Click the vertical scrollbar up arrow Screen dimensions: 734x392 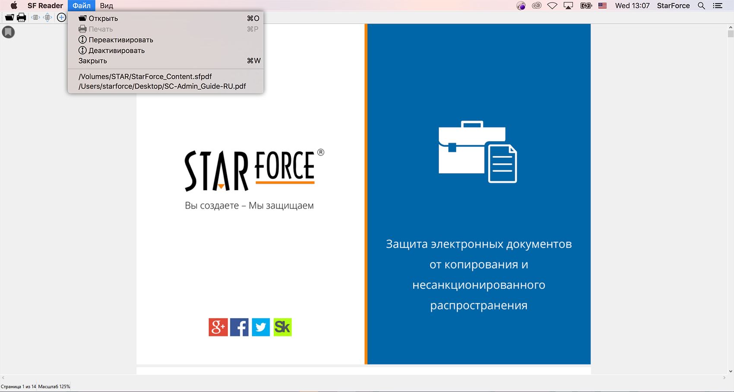(x=731, y=27)
